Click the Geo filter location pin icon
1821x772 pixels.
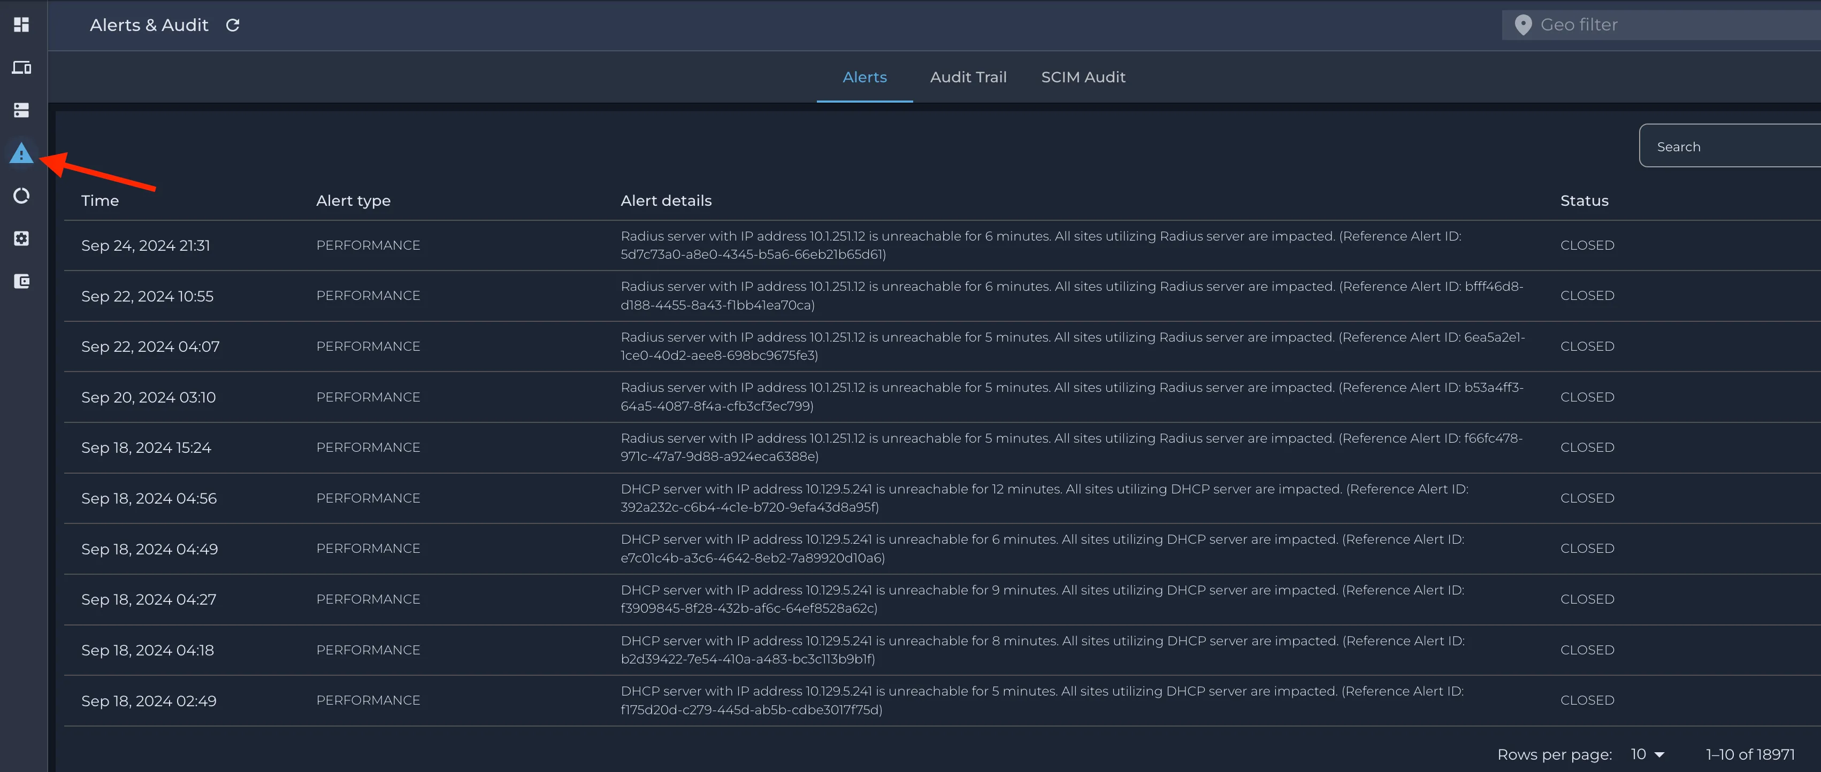pyautogui.click(x=1522, y=26)
